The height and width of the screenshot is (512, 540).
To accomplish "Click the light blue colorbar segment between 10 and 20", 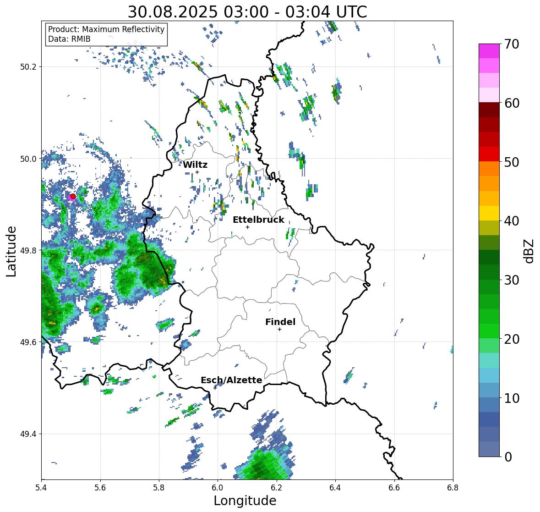I will (x=489, y=375).
